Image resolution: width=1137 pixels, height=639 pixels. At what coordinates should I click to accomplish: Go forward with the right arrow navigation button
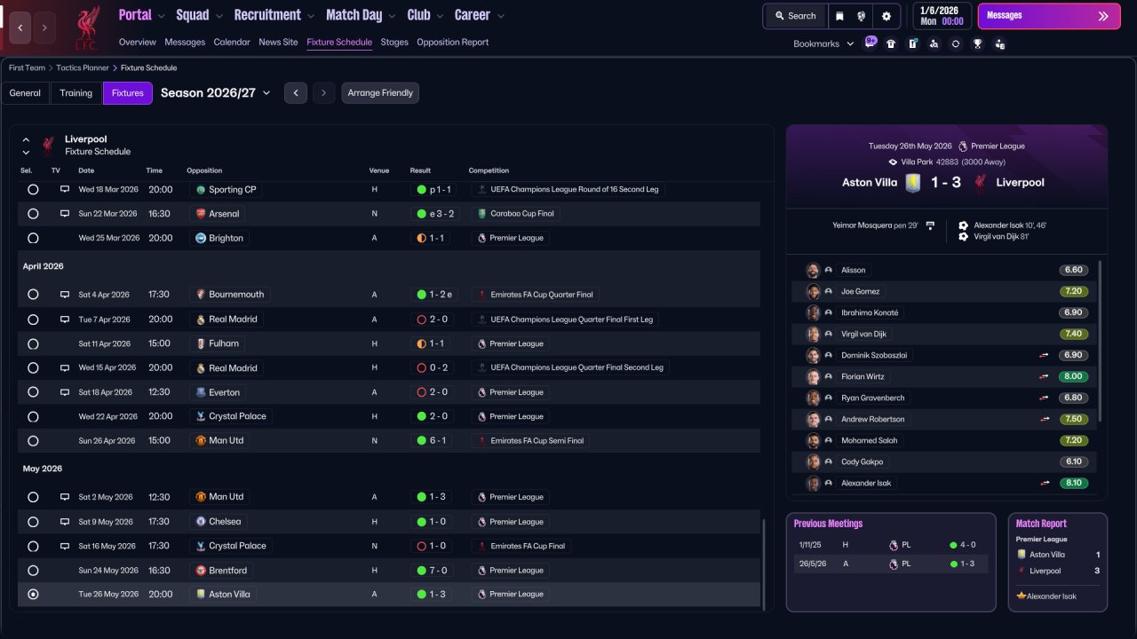pyautogui.click(x=44, y=28)
